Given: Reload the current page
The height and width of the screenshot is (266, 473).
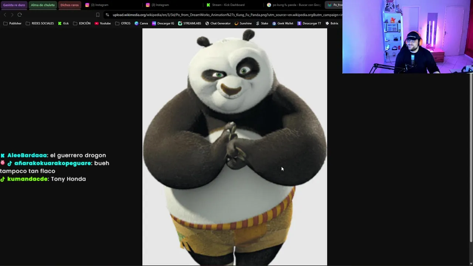Looking at the screenshot, I should [20, 15].
